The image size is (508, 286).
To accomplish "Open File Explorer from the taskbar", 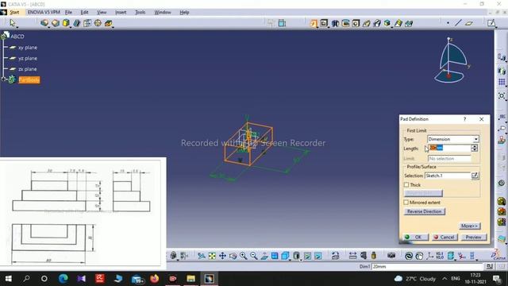I will [190, 279].
